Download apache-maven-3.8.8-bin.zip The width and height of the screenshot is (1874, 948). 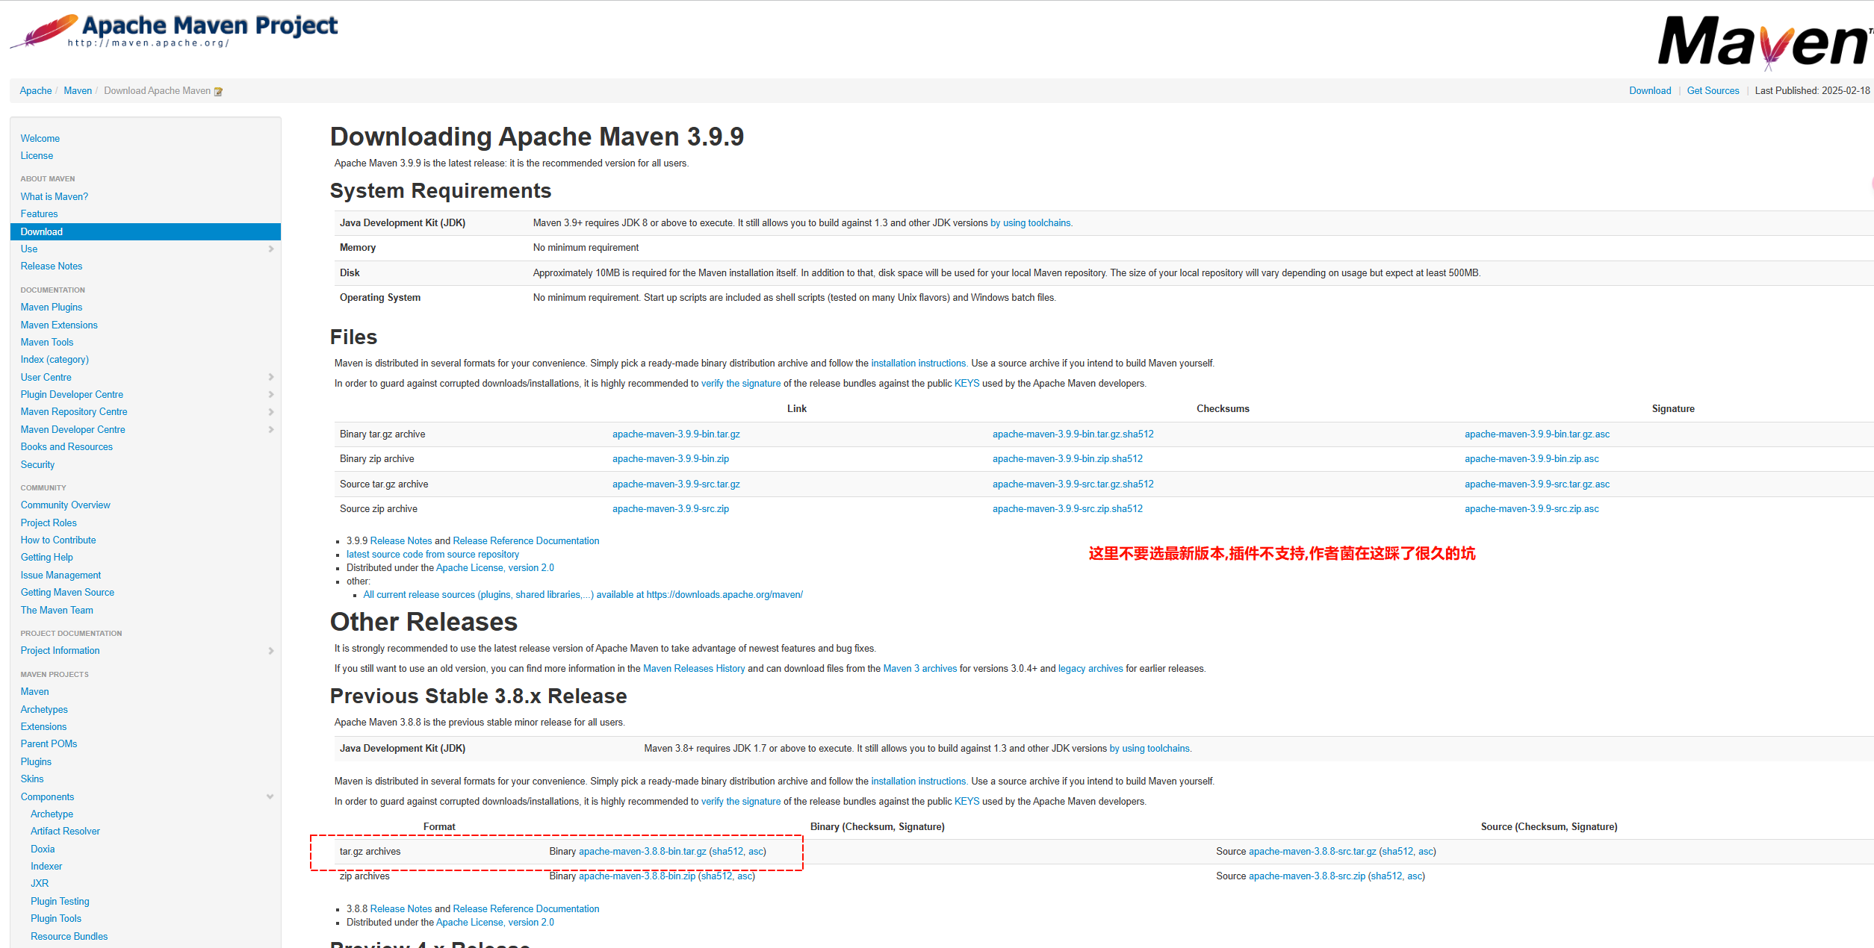click(637, 876)
